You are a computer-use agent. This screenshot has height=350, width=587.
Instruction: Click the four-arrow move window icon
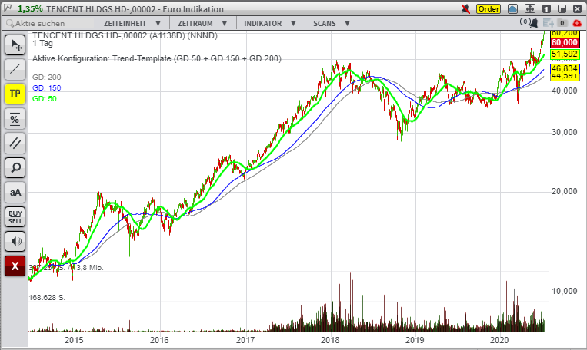(530, 9)
